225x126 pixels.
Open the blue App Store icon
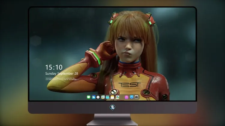pos(132,97)
